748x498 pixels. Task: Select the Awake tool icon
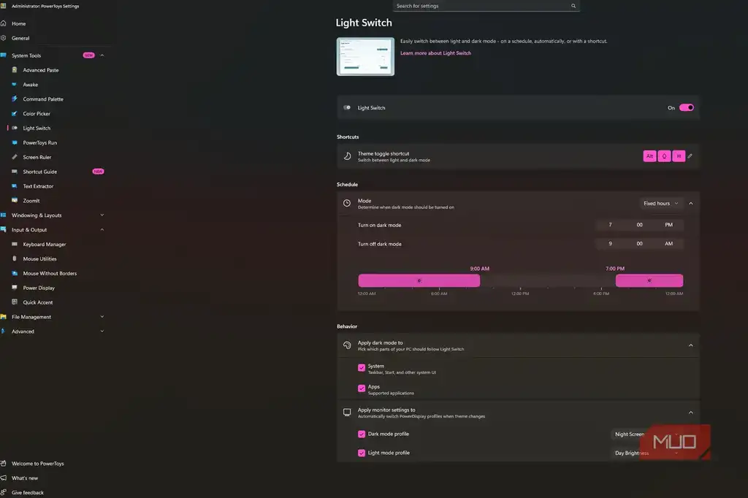pos(15,85)
